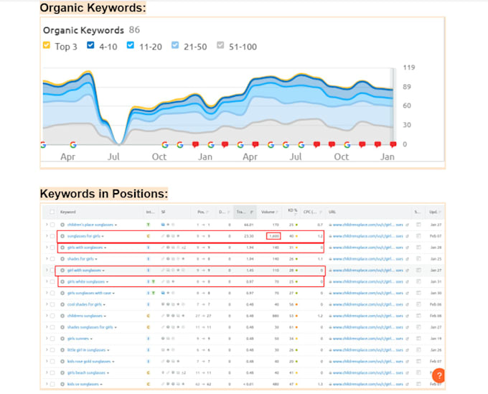Click the KD % column header
Screen dimensions: 488x394
click(293, 210)
